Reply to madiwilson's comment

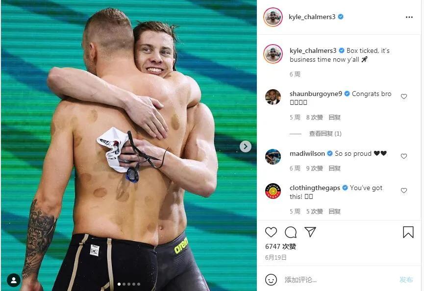[x=334, y=169]
